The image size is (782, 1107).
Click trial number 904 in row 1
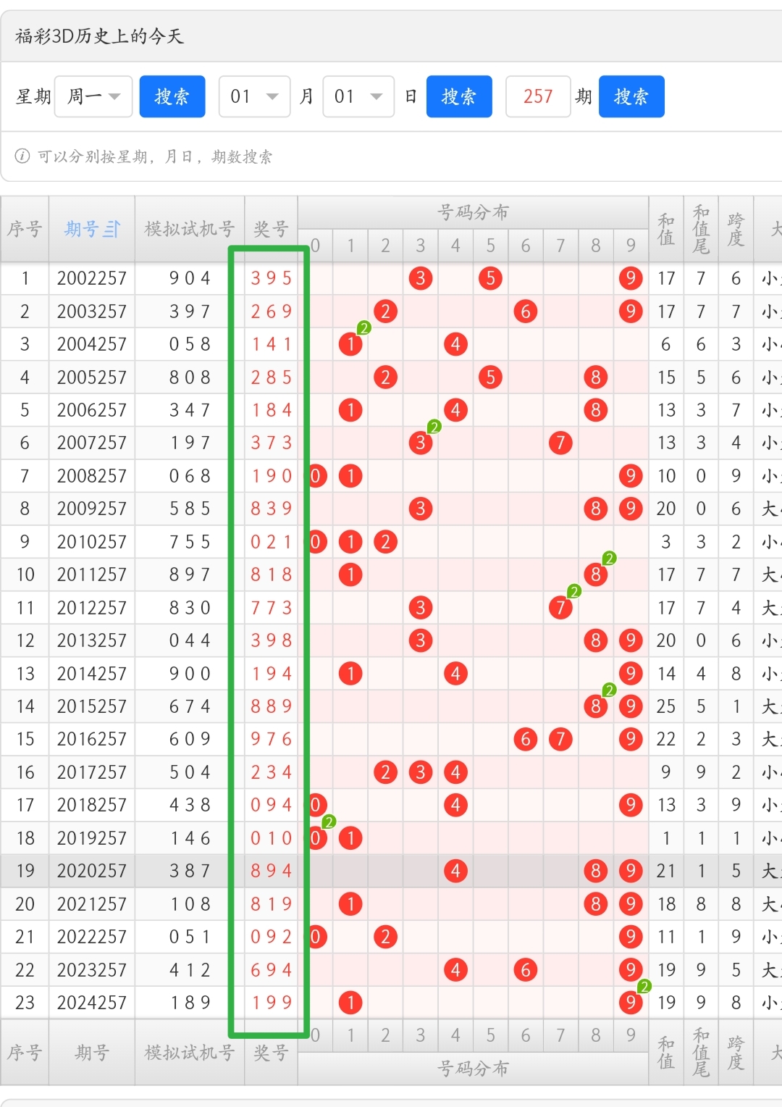(x=190, y=278)
